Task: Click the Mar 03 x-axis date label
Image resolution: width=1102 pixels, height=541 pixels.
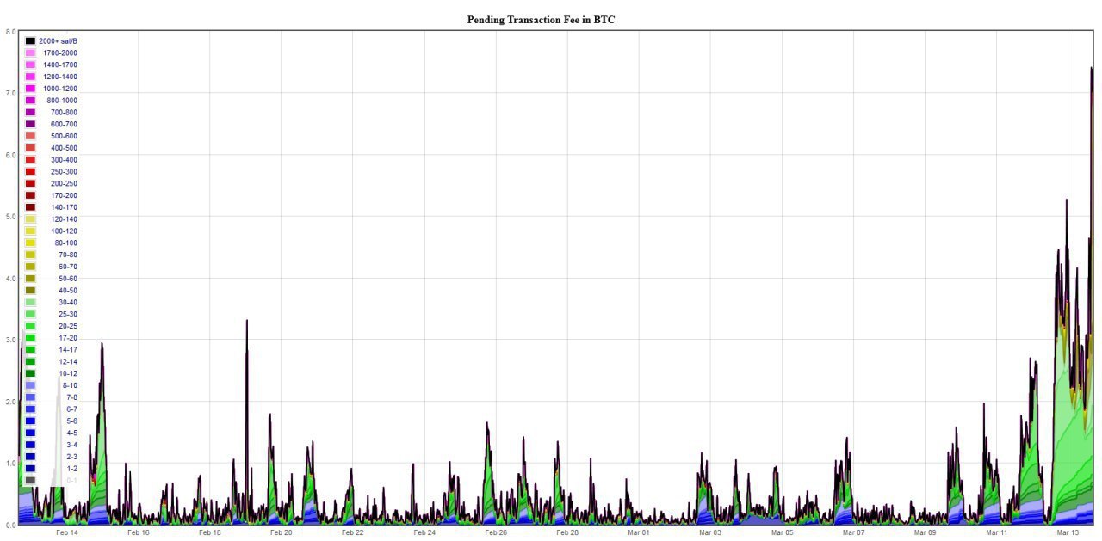Action: pos(710,533)
